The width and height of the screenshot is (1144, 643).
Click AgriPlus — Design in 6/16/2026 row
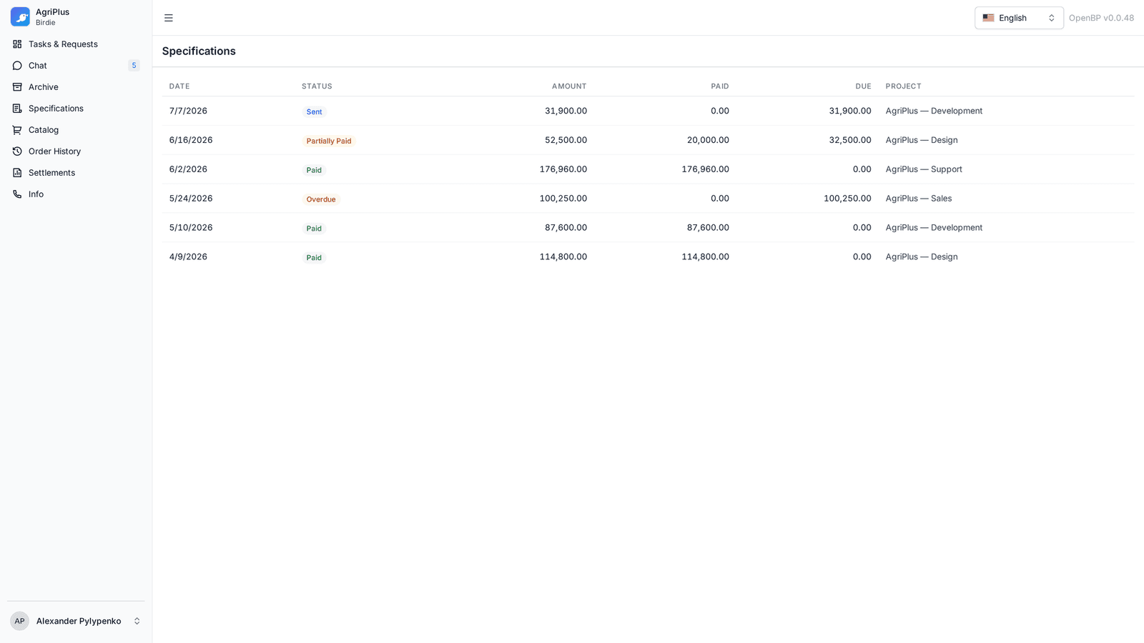pos(922,140)
